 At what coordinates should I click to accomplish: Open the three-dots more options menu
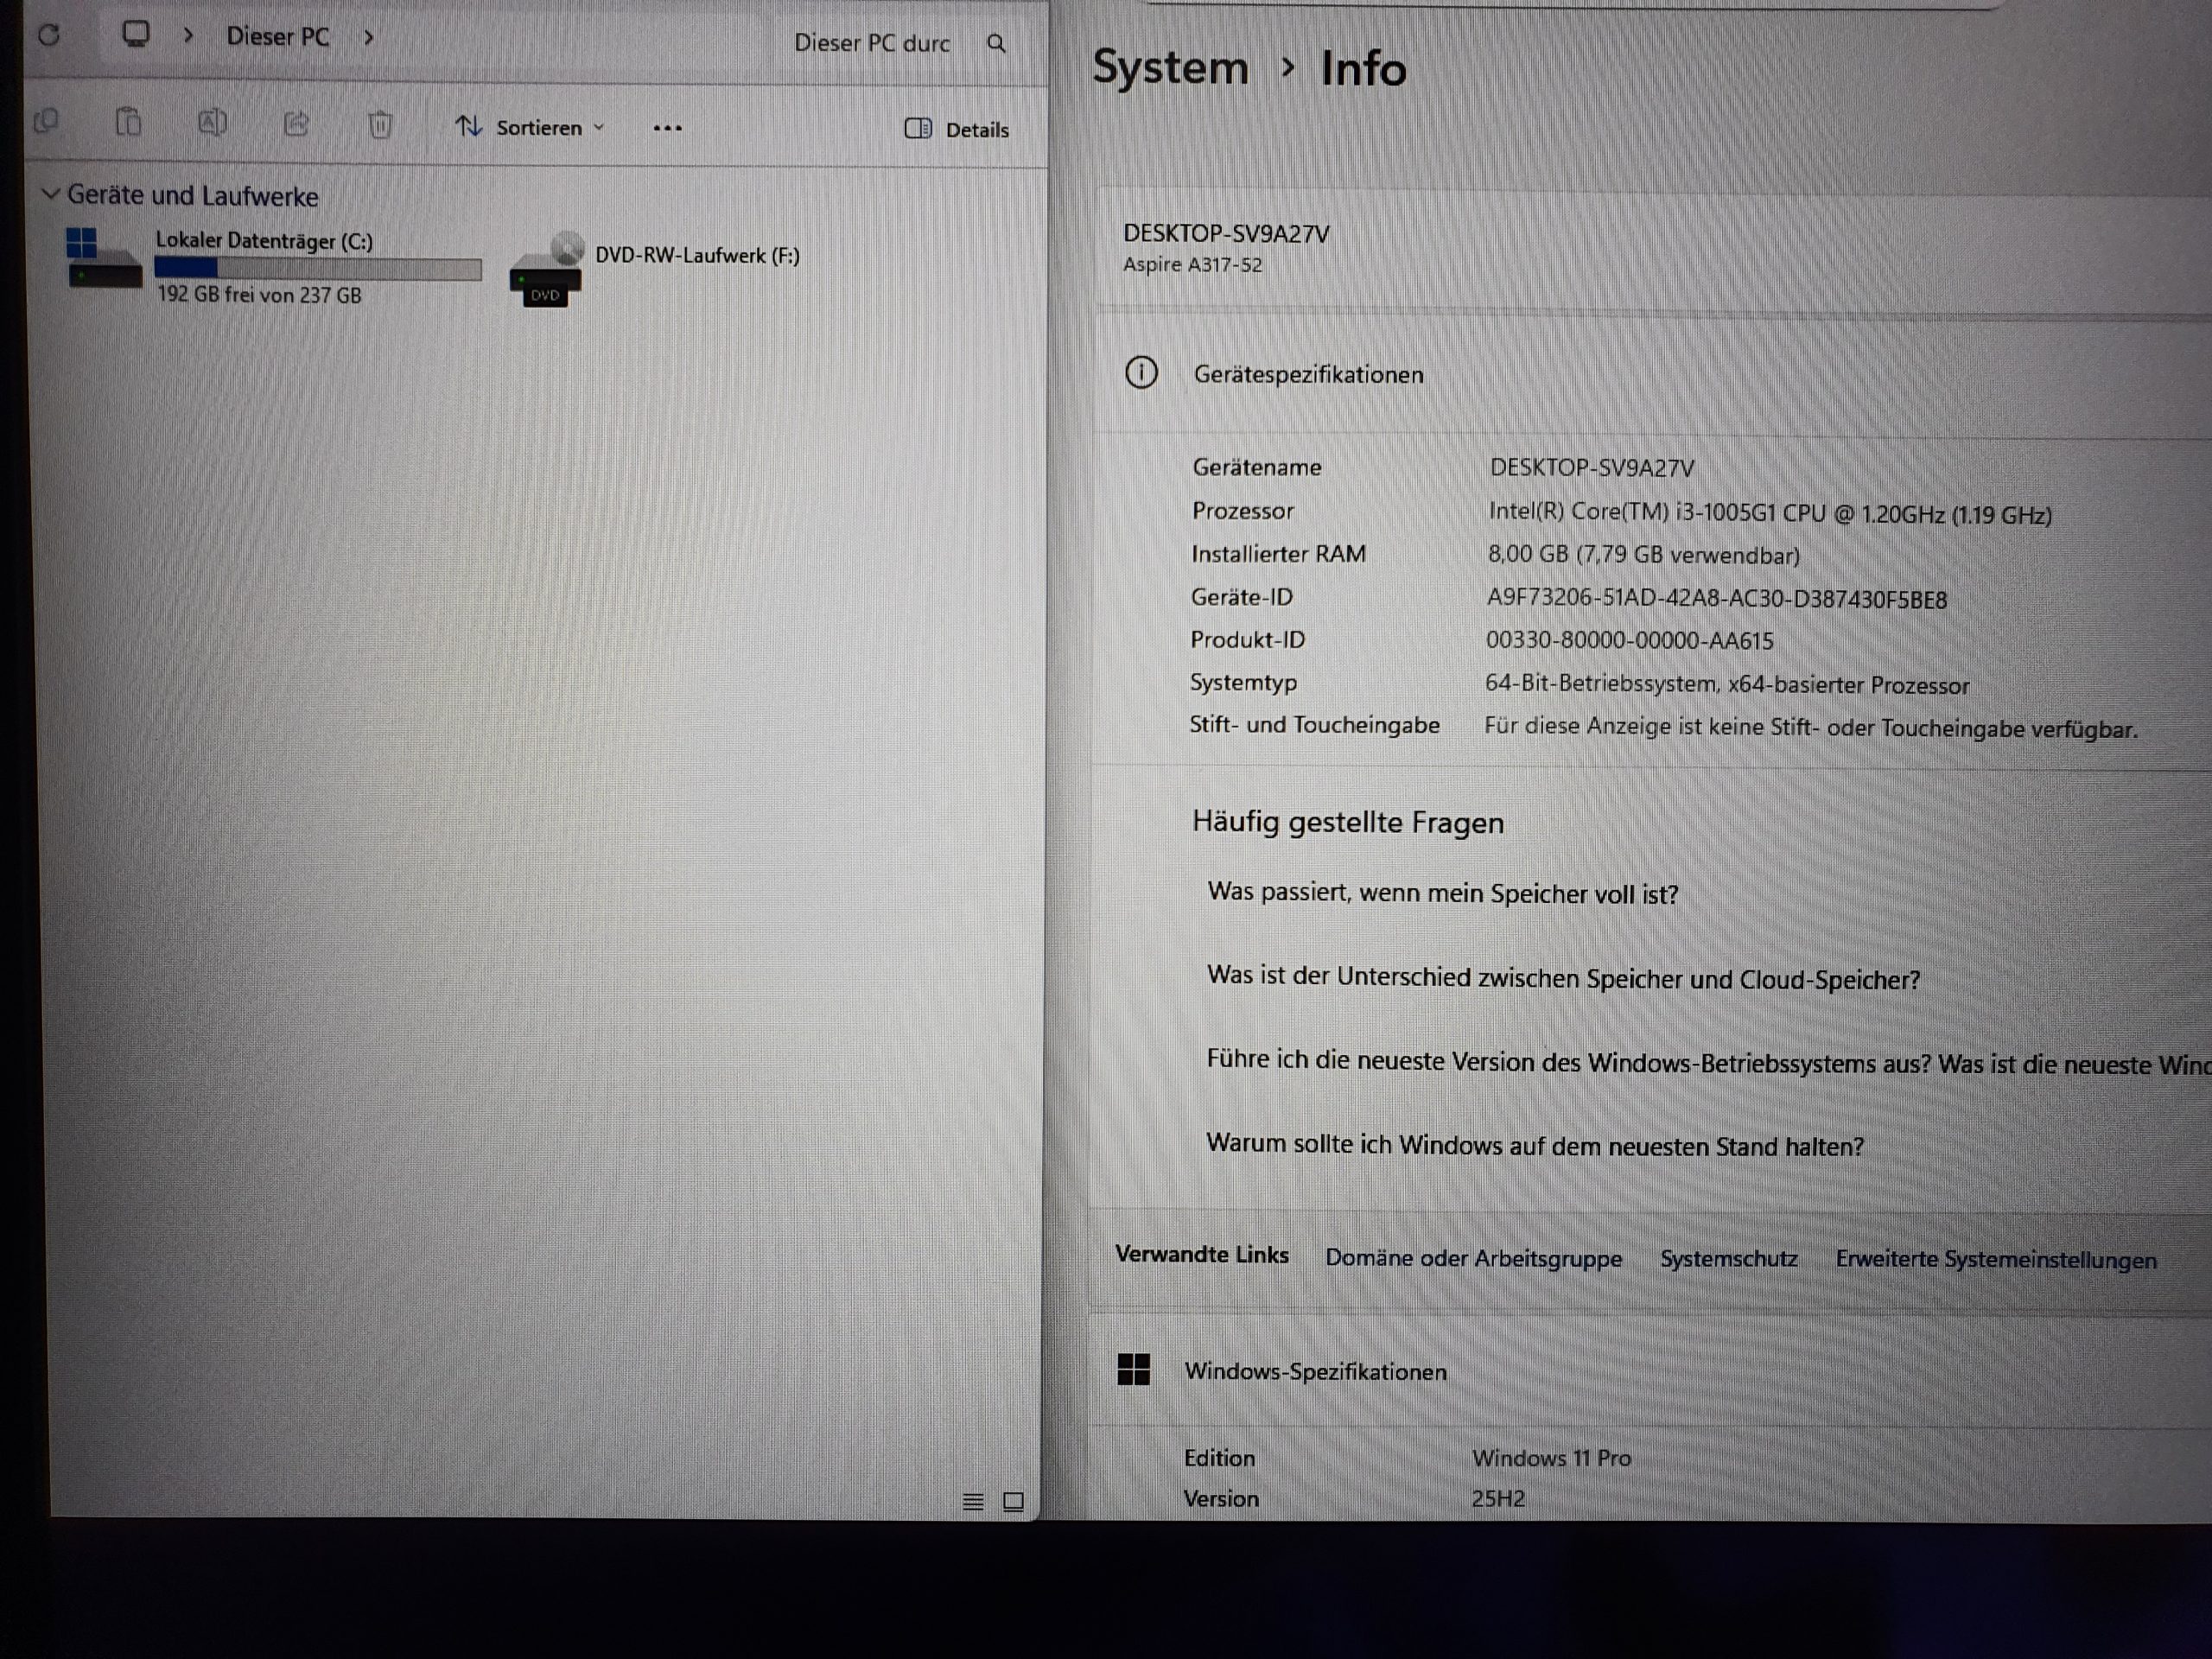point(667,128)
